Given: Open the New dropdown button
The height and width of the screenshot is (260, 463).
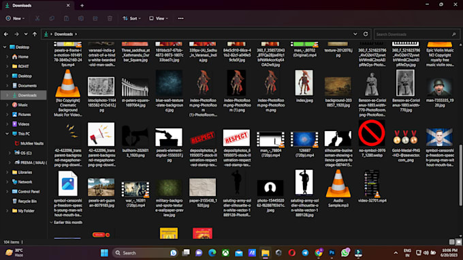Looking at the screenshot, I should click(x=15, y=18).
